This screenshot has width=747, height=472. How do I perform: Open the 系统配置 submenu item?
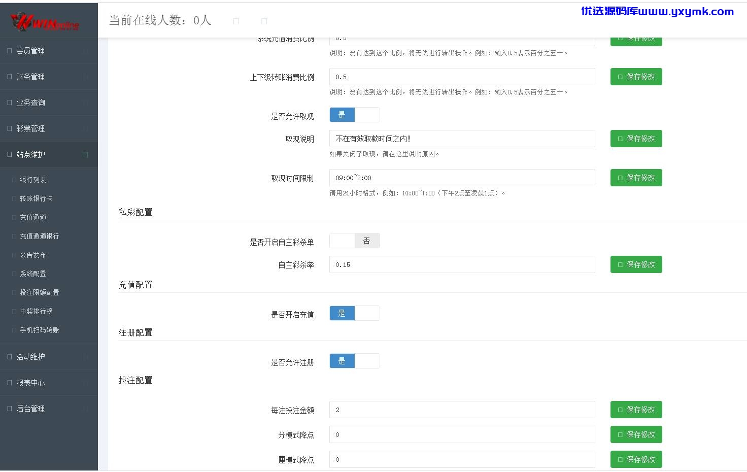[33, 274]
